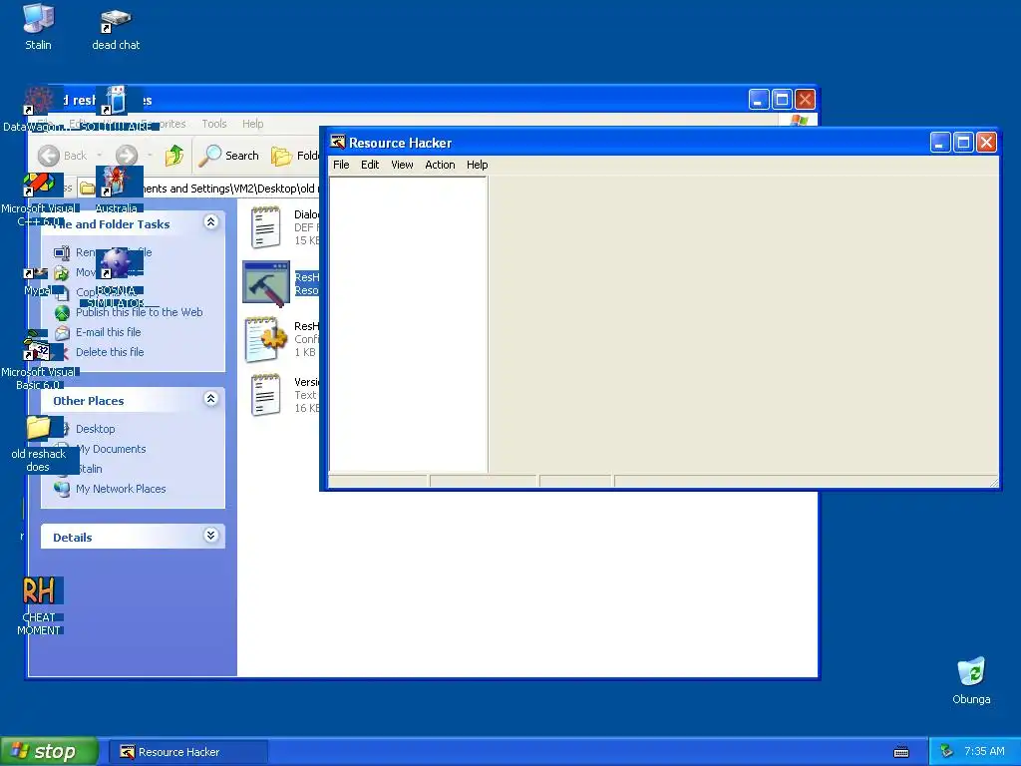The image size is (1021, 766).
Task: Click Publish this file to the Web
Action: (x=139, y=312)
